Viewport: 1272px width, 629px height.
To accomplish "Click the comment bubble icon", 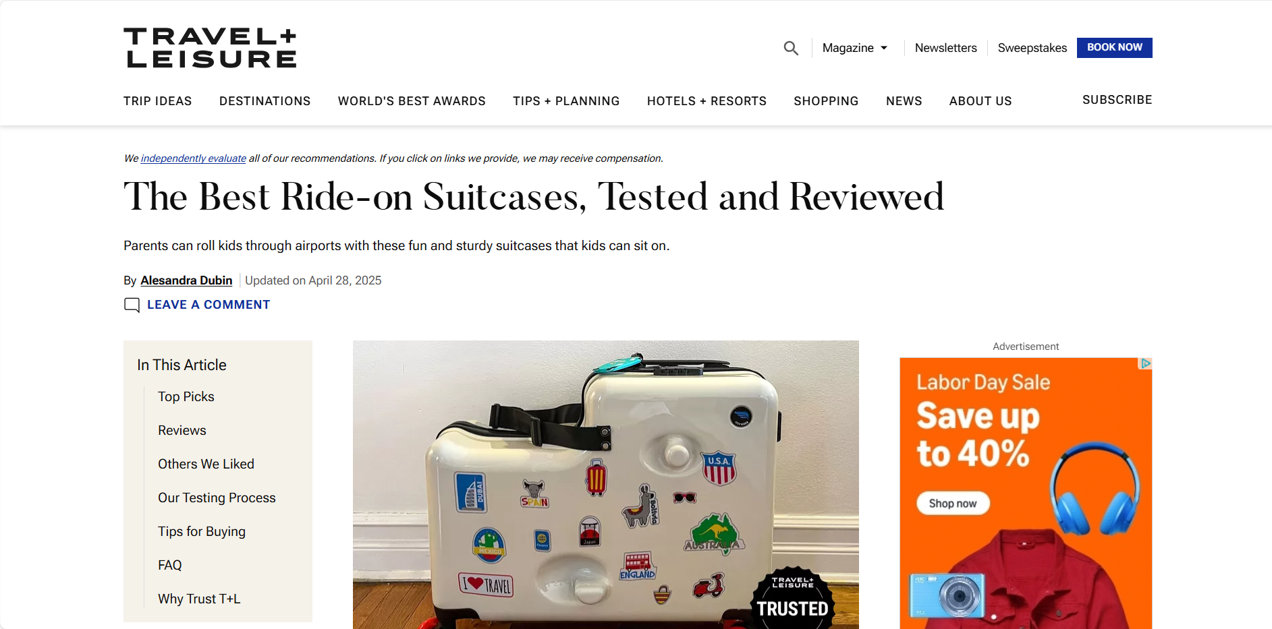I will tap(132, 305).
